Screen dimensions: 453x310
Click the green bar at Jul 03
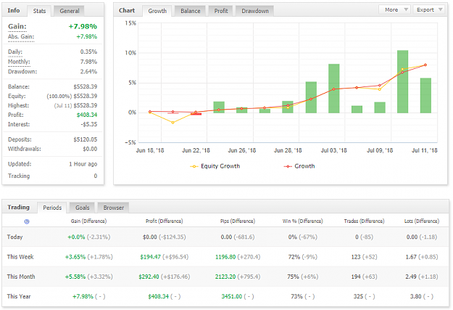[334, 89]
